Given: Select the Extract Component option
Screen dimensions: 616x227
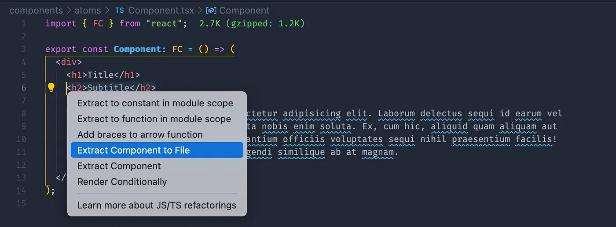Looking at the screenshot, I should pos(119,166).
